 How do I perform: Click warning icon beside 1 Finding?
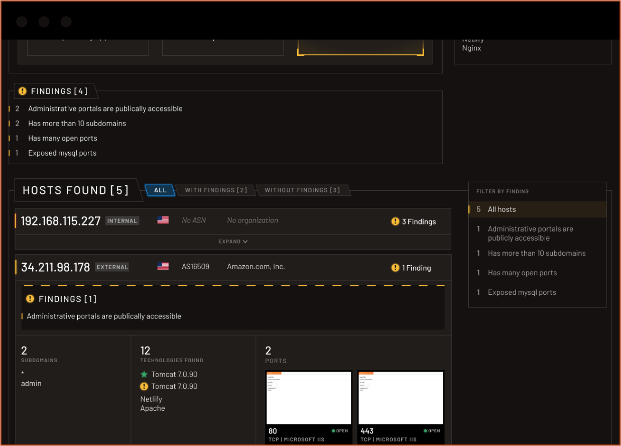click(x=395, y=268)
